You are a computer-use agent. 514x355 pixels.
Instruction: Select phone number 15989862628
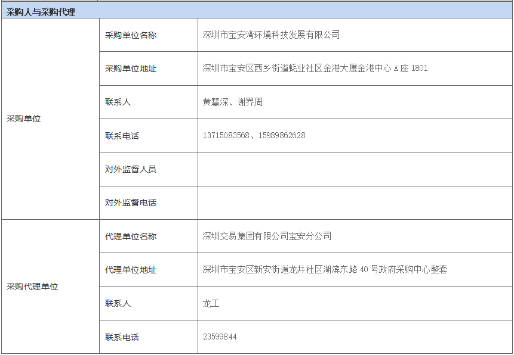tap(282, 136)
